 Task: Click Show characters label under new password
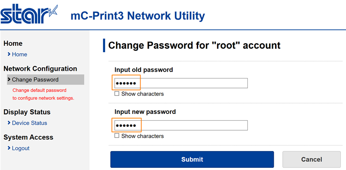tap(143, 136)
